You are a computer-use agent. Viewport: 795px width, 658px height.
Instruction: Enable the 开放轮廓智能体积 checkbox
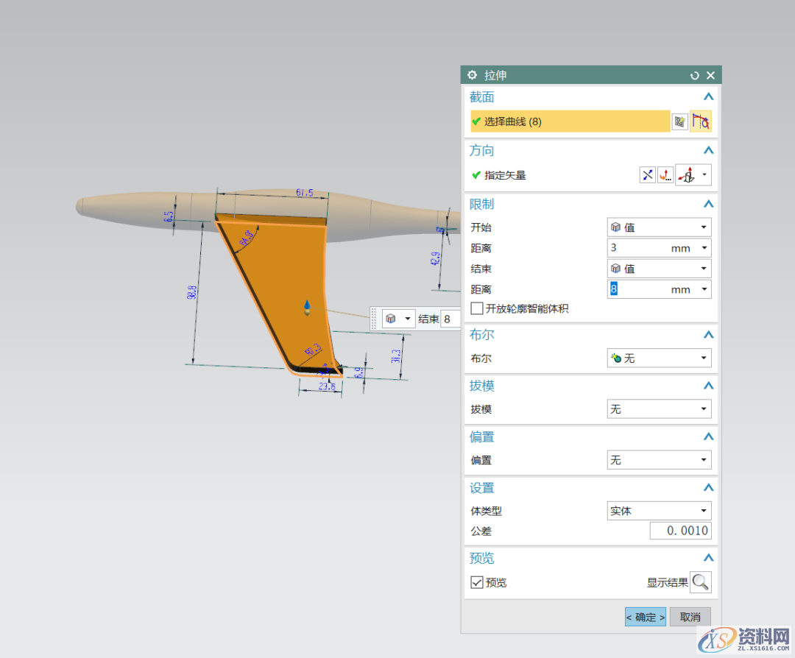click(x=476, y=308)
